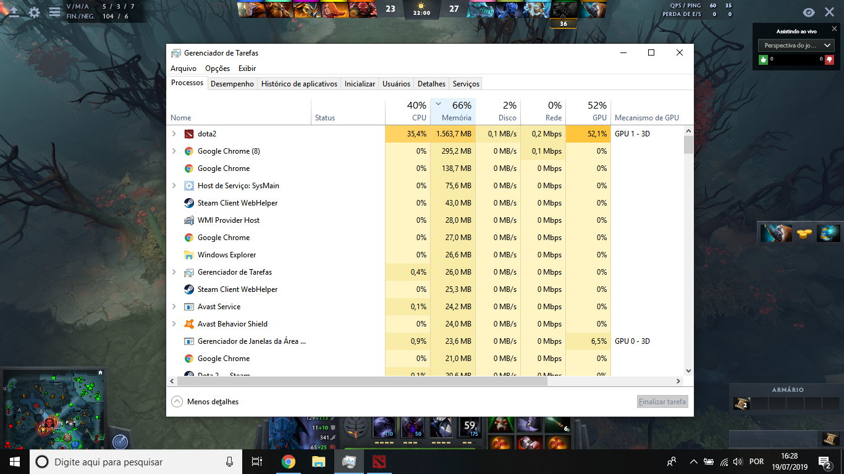Select dota2 memory value 1.563,7 MB
Screen dimensions: 844x474
[454, 134]
